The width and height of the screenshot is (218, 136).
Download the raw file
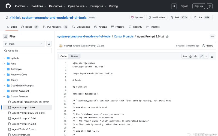click(x=195, y=56)
